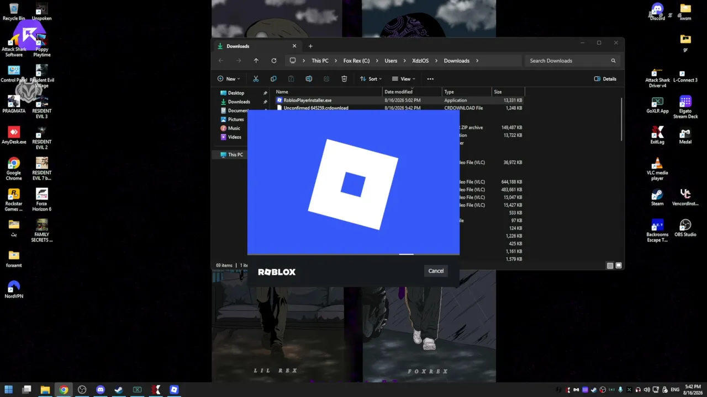Open Videos in the navigation pane

[235, 137]
